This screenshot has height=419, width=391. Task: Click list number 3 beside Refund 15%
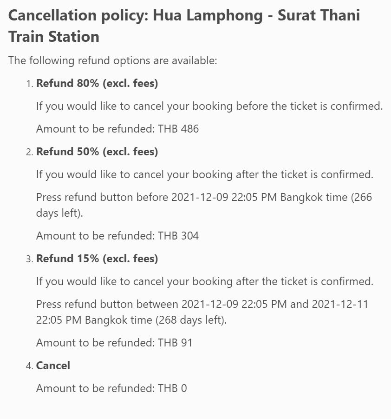point(29,259)
